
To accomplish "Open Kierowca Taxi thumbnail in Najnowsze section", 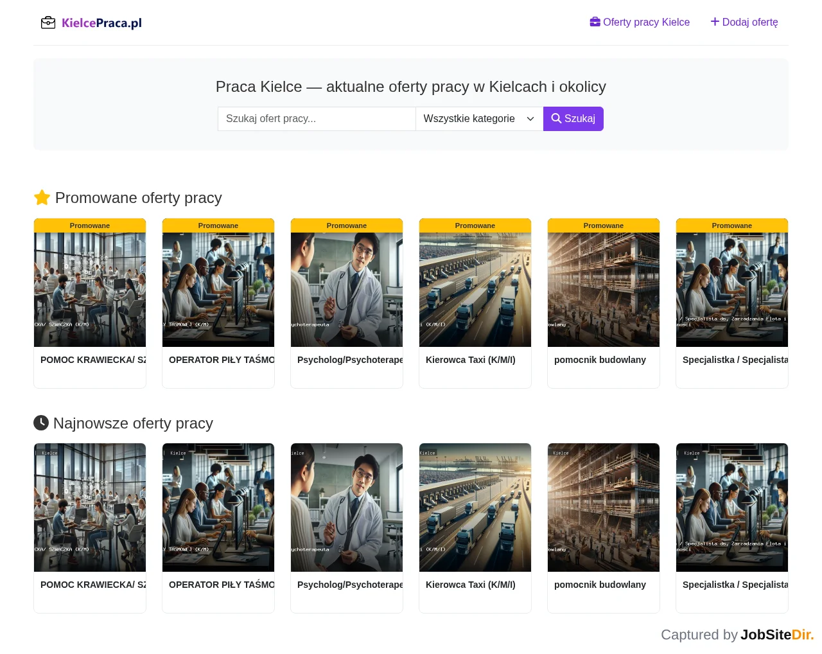I will [475, 508].
